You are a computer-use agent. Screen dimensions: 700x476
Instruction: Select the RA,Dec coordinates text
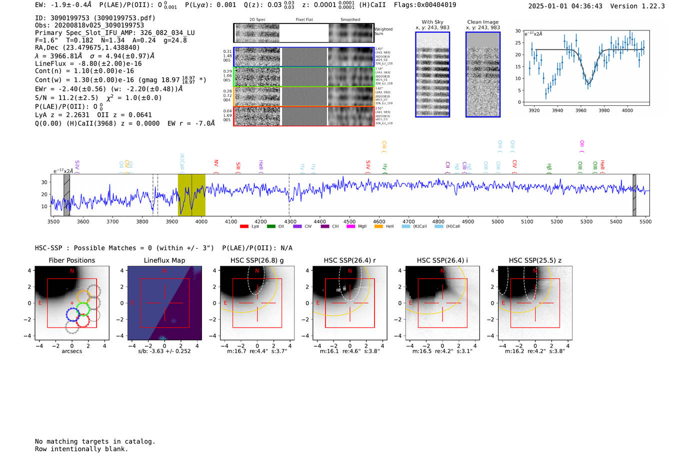[x=87, y=48]
